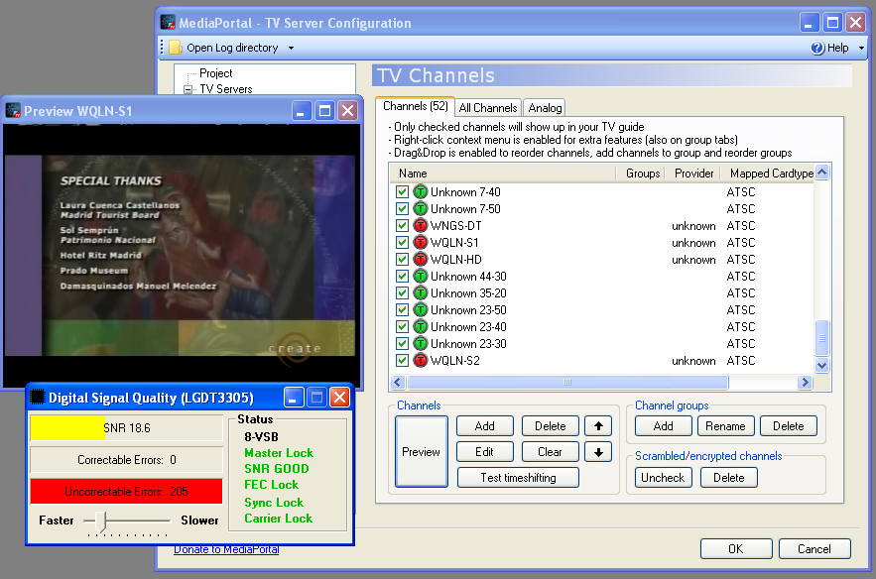876x579 pixels.
Task: Sort channel list by Provider column
Action: [693, 174]
